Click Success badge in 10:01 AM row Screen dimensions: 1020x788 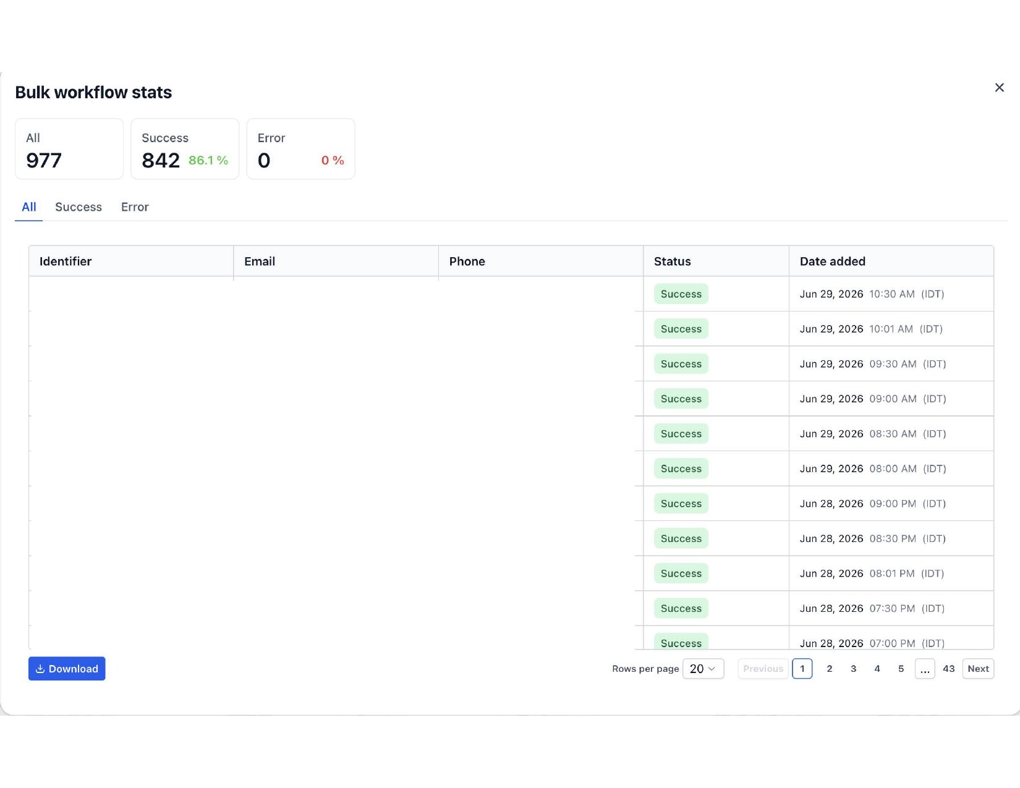point(681,329)
